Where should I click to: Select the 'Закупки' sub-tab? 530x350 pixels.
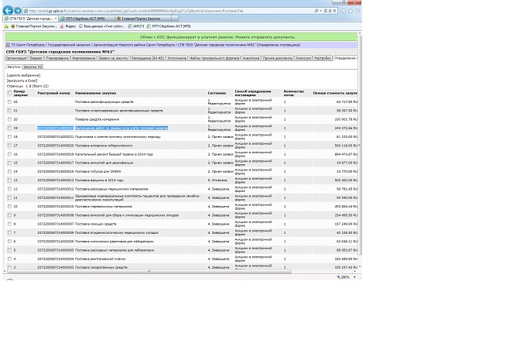tap(14, 67)
